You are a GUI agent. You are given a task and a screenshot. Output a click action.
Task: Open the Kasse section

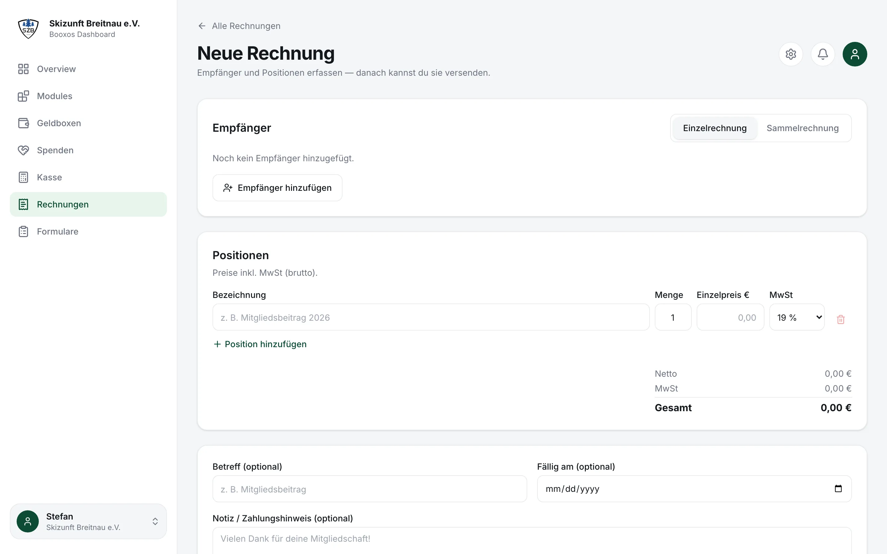(x=88, y=177)
